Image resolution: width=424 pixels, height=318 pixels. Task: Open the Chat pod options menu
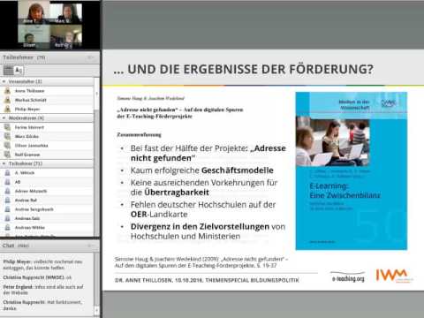(90, 246)
